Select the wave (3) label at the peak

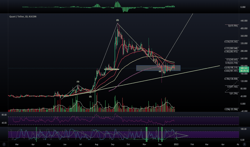click(117, 20)
